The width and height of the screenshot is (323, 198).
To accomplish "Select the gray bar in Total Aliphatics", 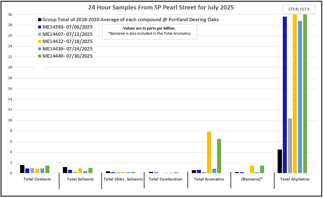I will pos(290,146).
